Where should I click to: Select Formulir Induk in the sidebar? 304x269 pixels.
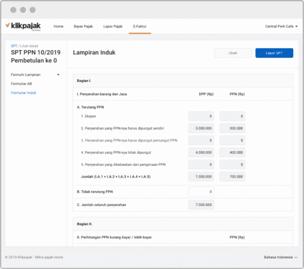(x=24, y=93)
